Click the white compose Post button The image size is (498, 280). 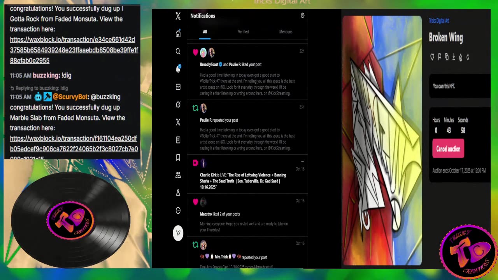pyautogui.click(x=178, y=233)
